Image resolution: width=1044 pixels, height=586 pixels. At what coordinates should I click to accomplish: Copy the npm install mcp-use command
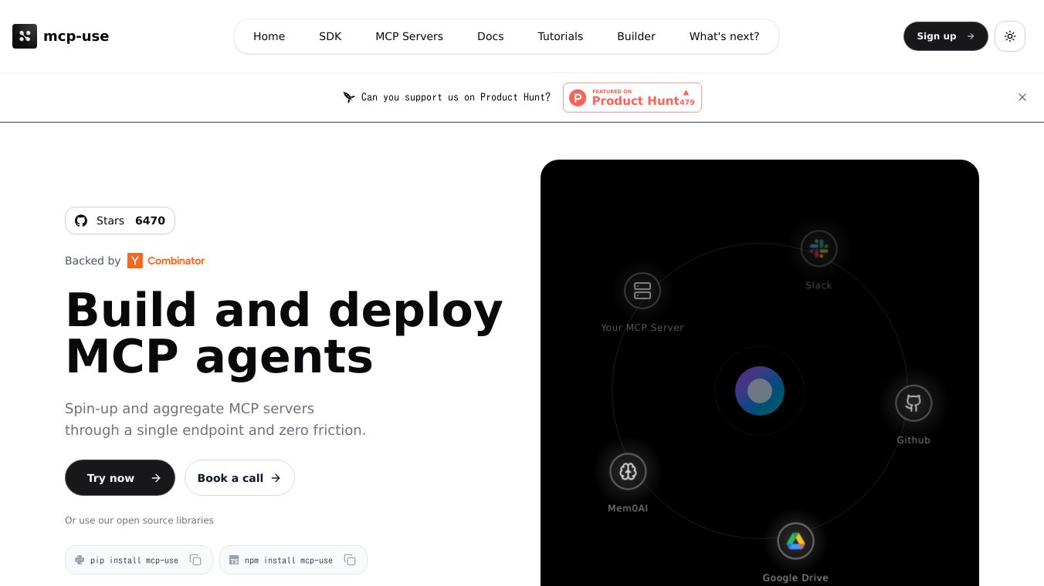pos(350,560)
